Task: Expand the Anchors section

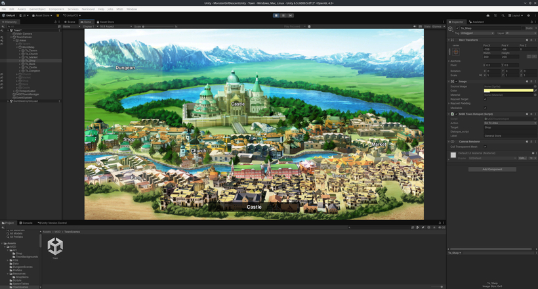Action: point(449,61)
